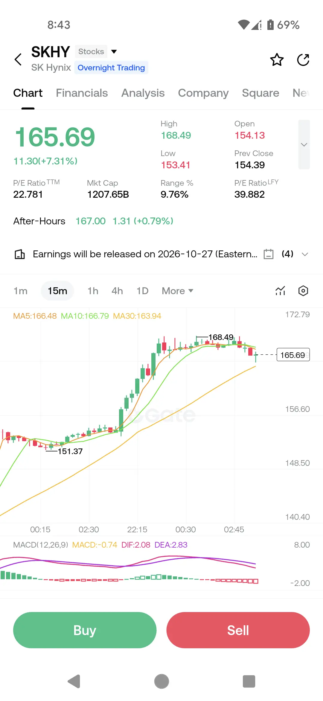The image size is (323, 701).
Task: Tap the earnings calendar icon
Action: [x=269, y=254]
